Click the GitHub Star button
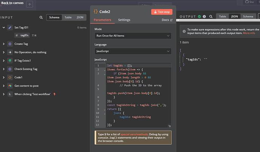This screenshot has height=152, width=260. 250,2
